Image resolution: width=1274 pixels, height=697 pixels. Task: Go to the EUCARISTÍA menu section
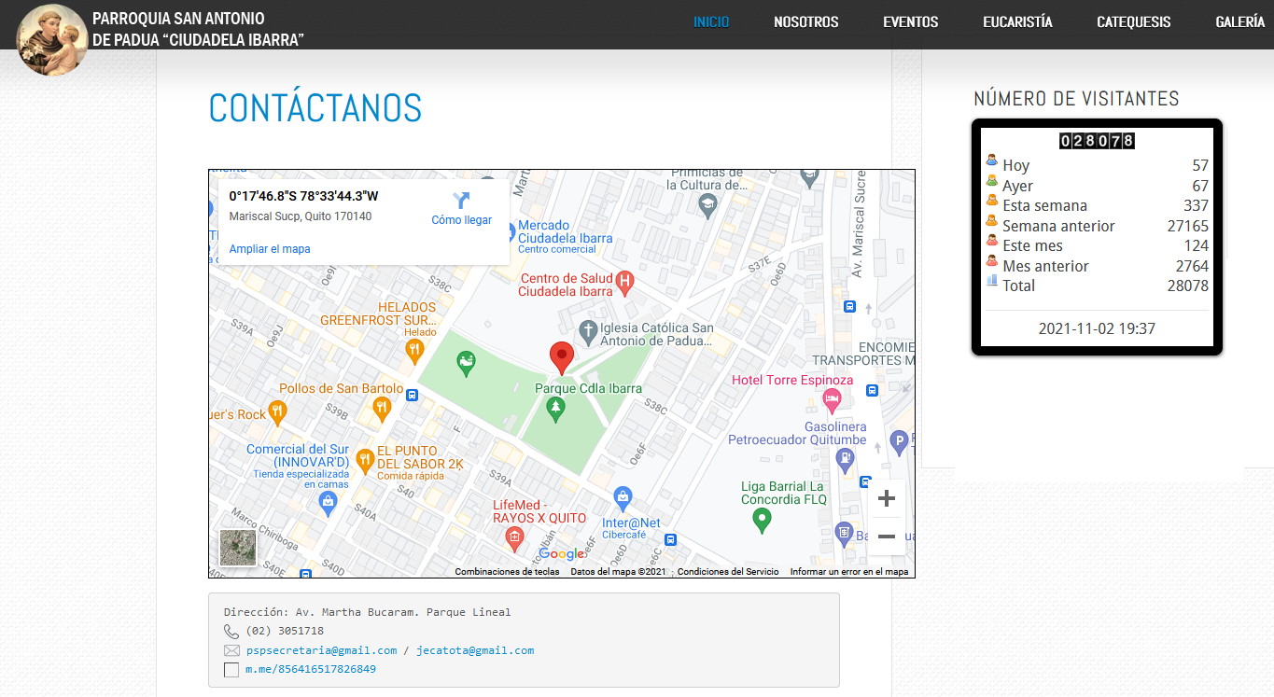tap(1017, 22)
